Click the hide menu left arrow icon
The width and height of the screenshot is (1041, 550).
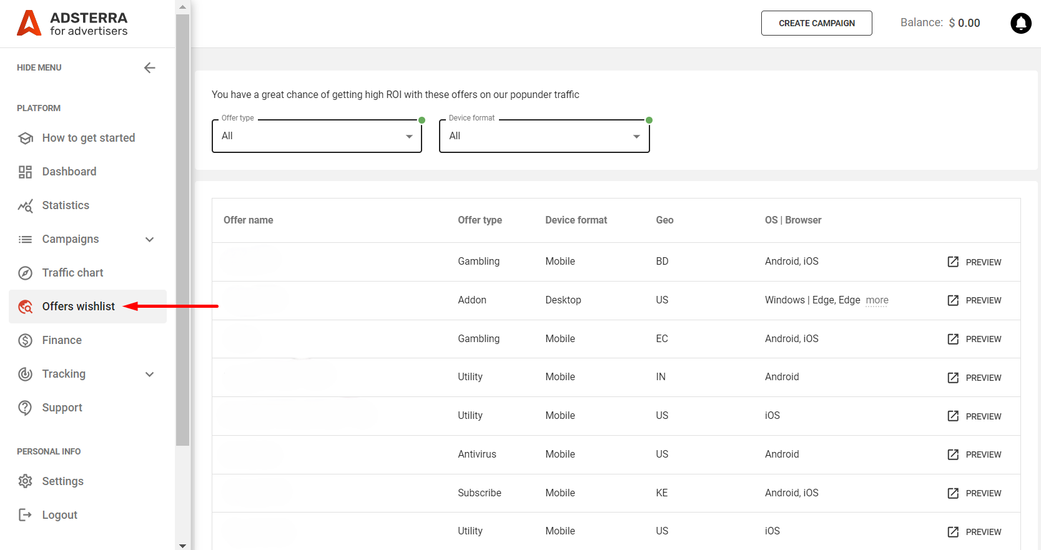point(149,67)
